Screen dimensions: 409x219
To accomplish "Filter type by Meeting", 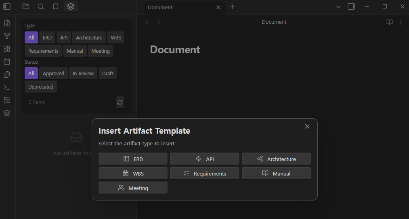I will (101, 51).
